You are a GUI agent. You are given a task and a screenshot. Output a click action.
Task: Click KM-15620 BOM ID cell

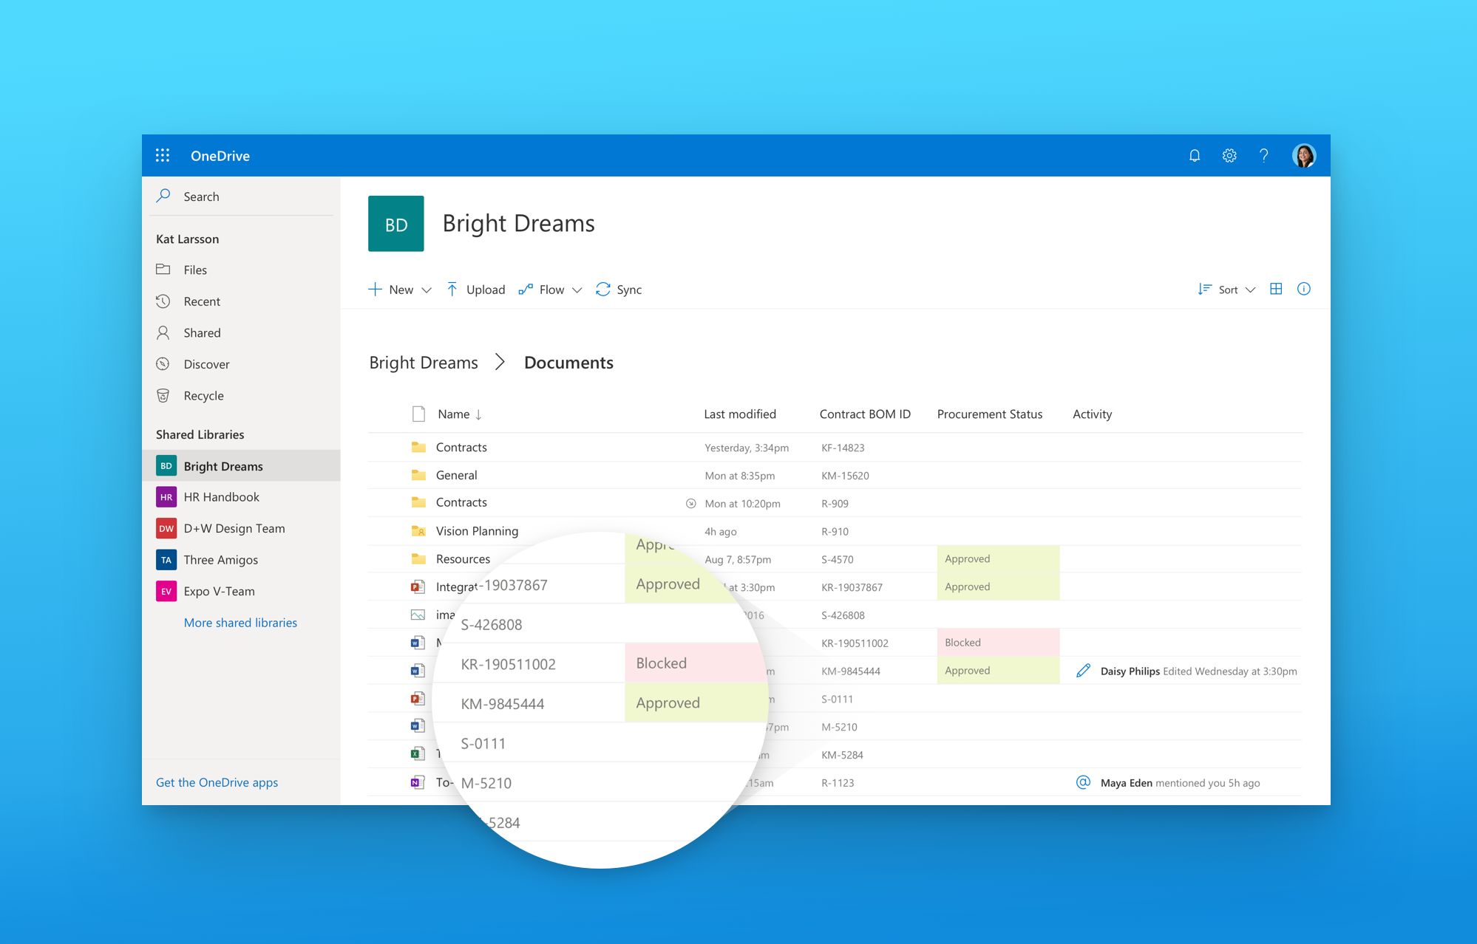(845, 476)
